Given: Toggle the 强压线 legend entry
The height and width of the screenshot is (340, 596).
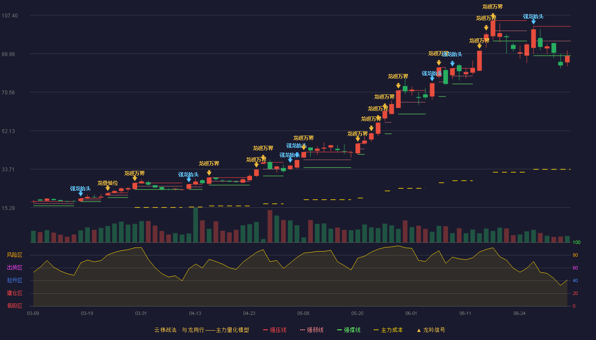Looking at the screenshot, I should click(275, 330).
